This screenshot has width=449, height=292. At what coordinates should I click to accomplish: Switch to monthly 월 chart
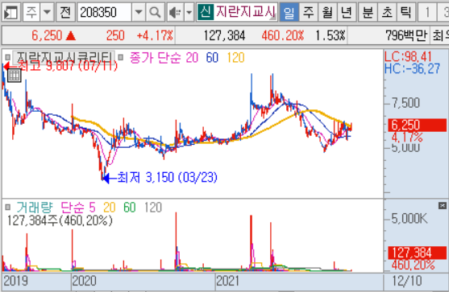point(327,12)
